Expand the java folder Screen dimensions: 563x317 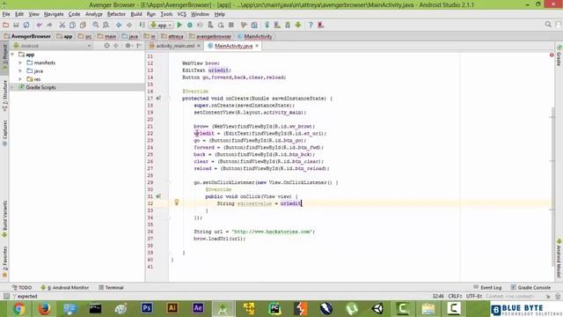click(20, 70)
